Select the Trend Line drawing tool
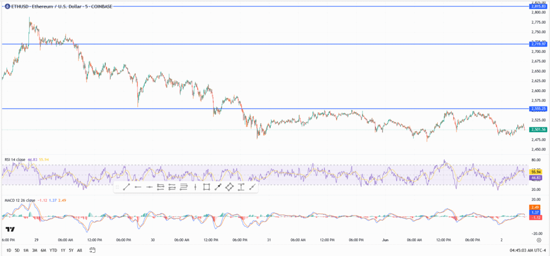Viewport: 550px width, 256px height. (126, 187)
